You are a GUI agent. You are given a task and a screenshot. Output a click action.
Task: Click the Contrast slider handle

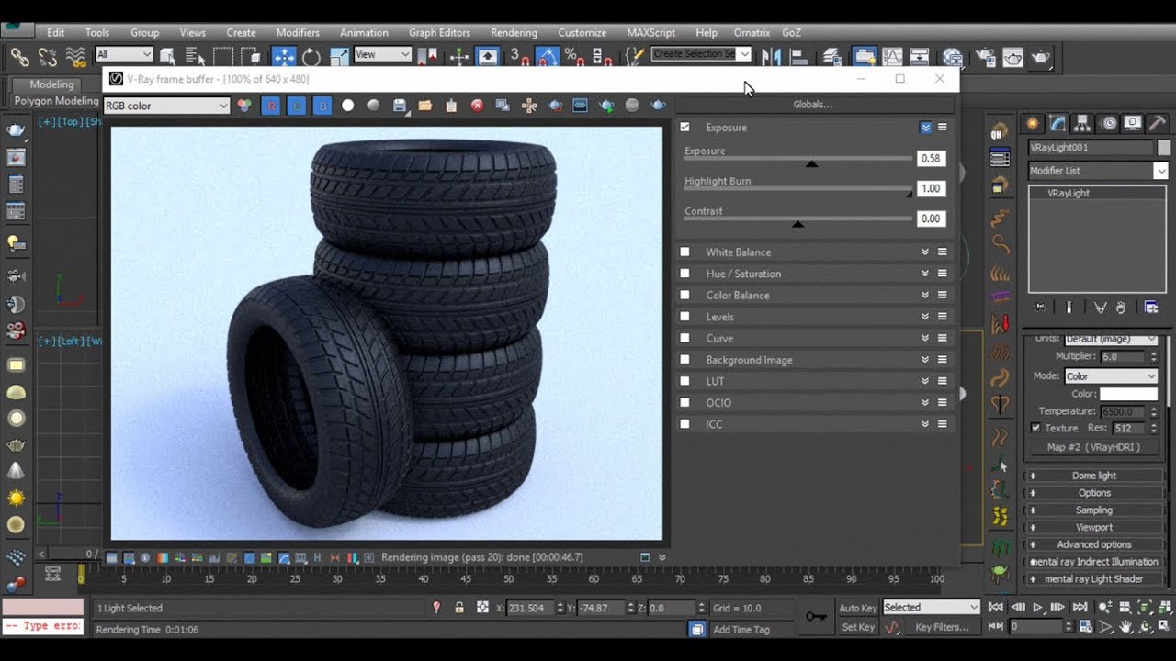coord(797,224)
